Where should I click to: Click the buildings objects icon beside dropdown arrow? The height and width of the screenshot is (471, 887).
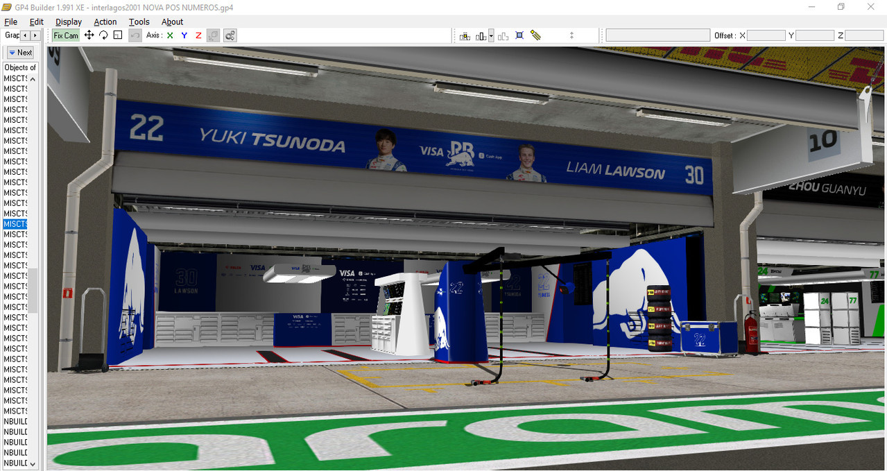pos(481,35)
